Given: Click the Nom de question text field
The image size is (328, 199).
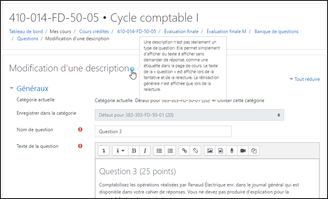Looking at the screenshot, I should [163, 132].
